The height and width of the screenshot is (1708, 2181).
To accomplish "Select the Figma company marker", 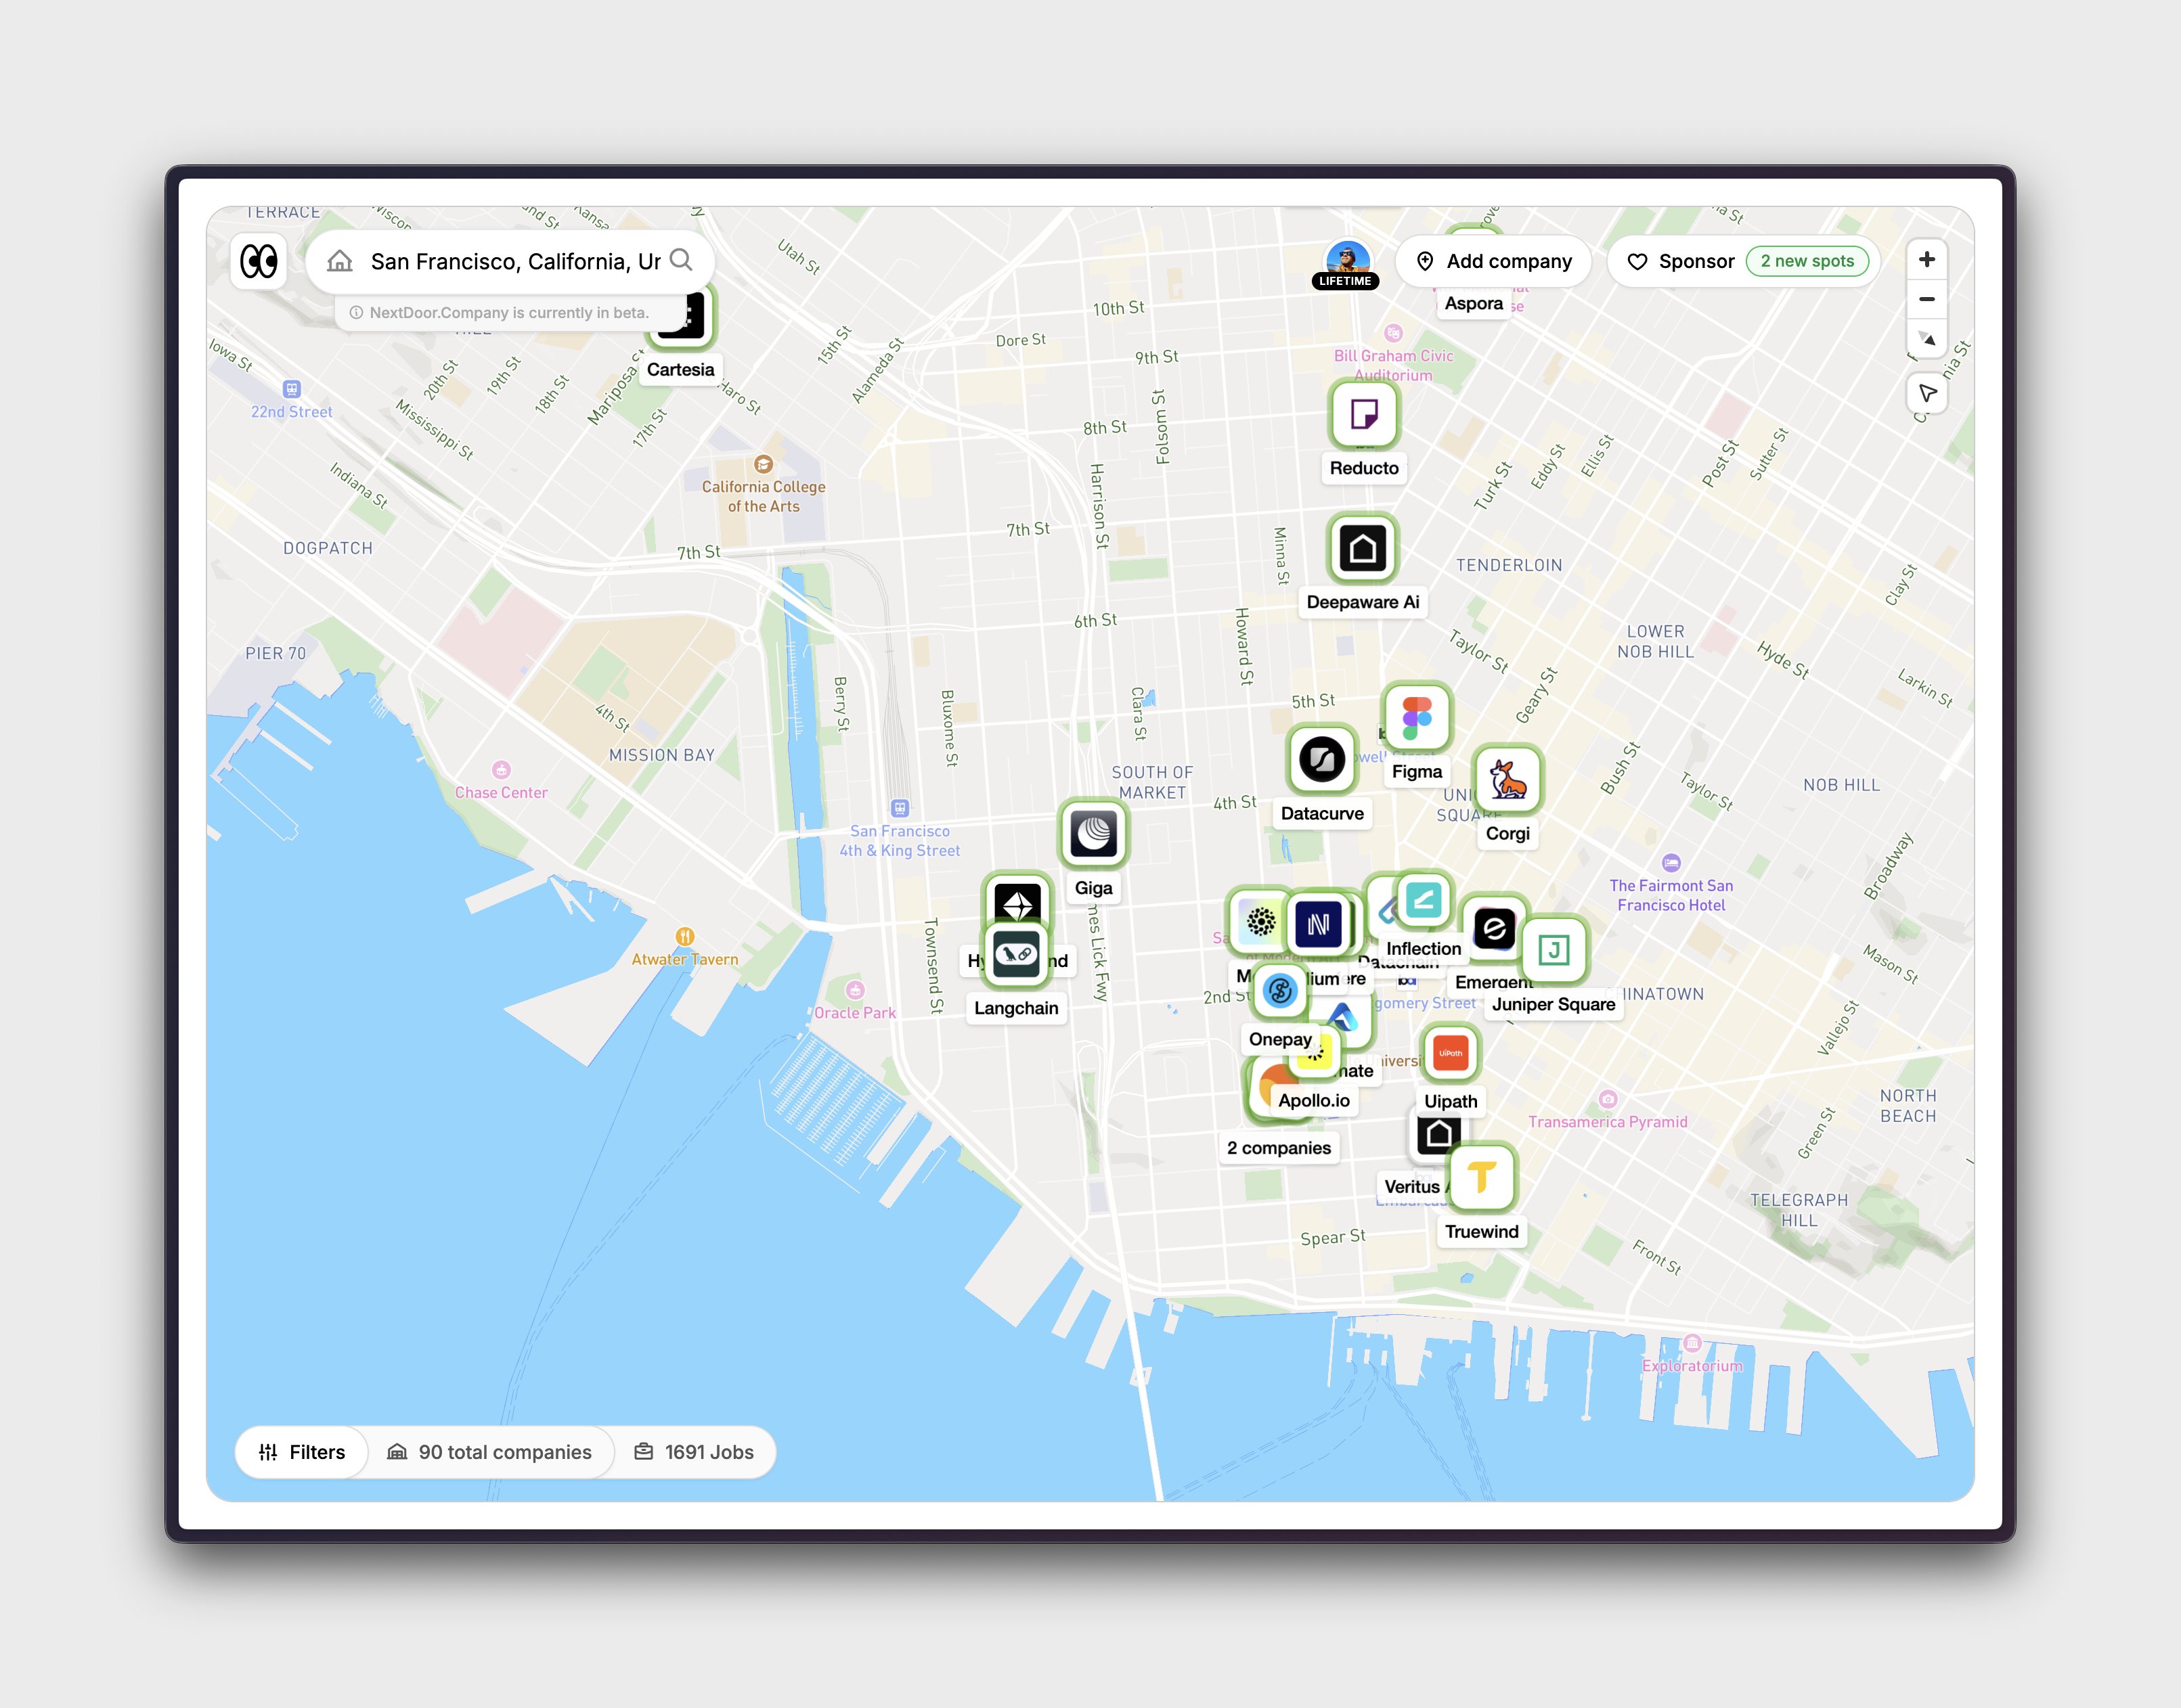I will click(x=1417, y=717).
